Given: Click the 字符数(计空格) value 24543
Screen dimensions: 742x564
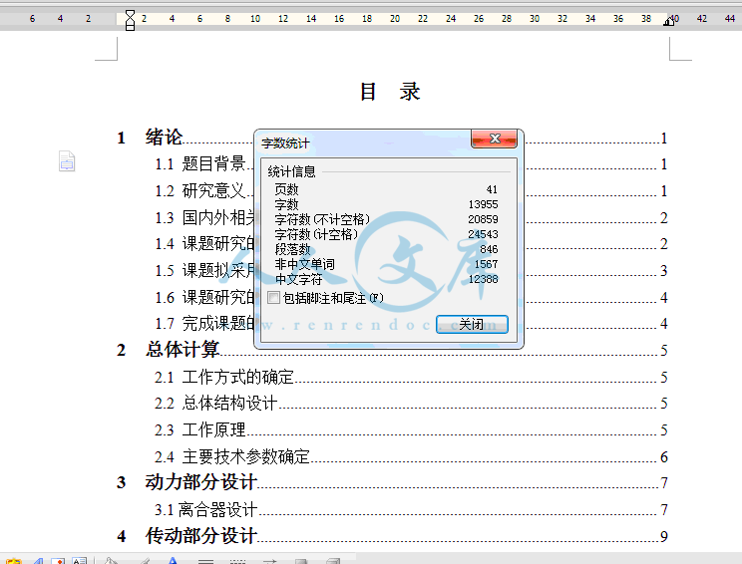Looking at the screenshot, I should (483, 234).
